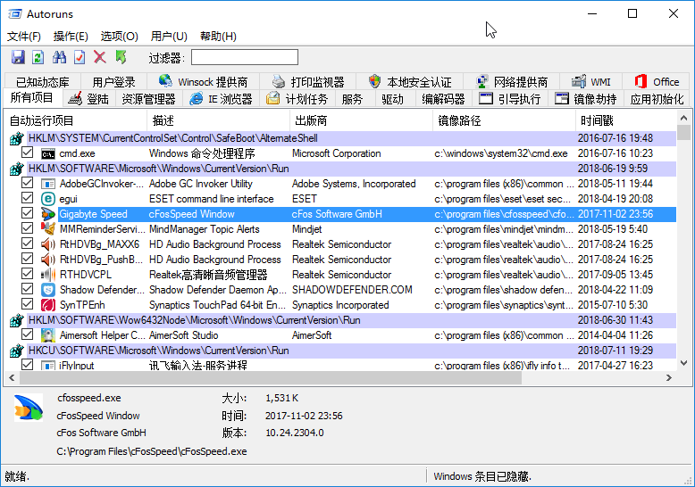
Task: Toggle the RTHDVCPL entry checkbox
Action: (27, 275)
